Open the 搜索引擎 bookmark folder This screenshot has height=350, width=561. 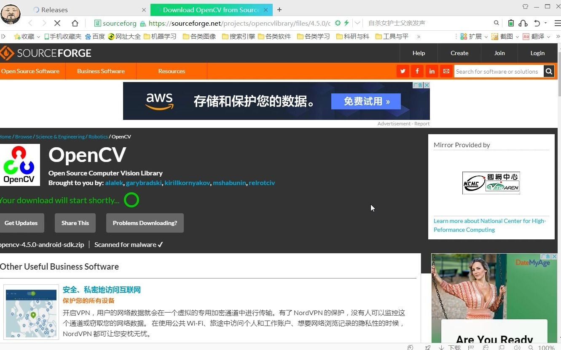239,37
